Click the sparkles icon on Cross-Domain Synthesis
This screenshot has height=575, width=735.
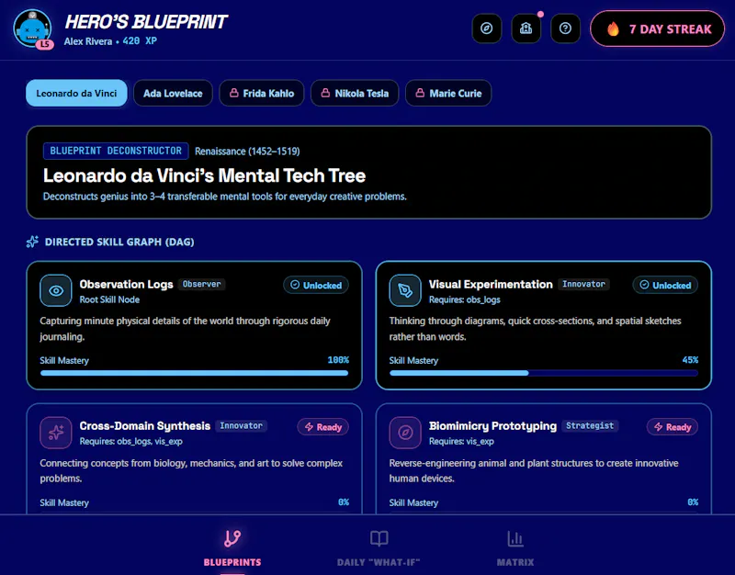coord(56,433)
